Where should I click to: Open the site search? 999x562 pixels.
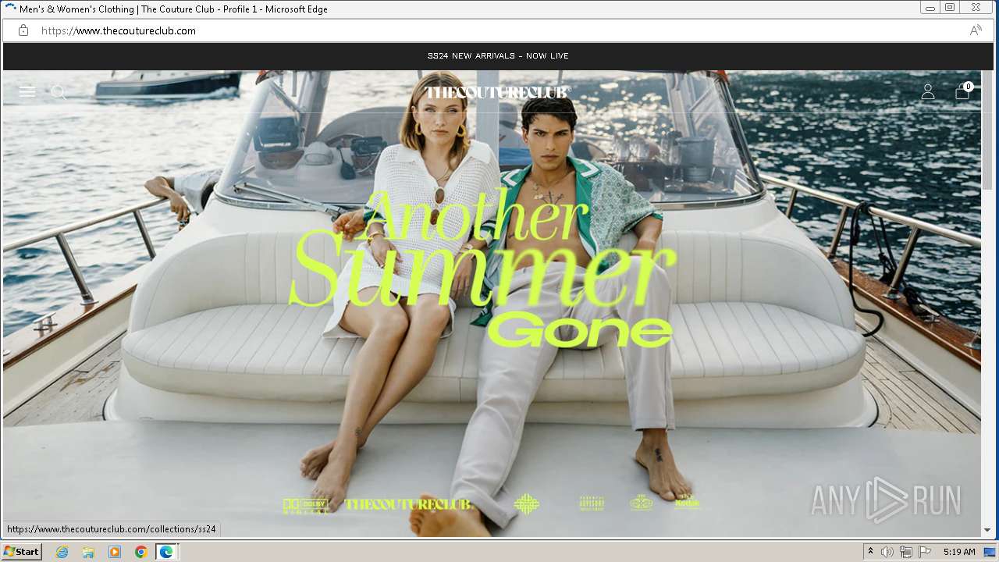click(x=58, y=92)
